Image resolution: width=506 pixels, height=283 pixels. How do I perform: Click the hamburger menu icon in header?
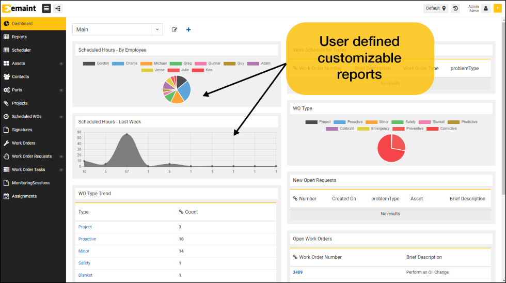[46, 8]
